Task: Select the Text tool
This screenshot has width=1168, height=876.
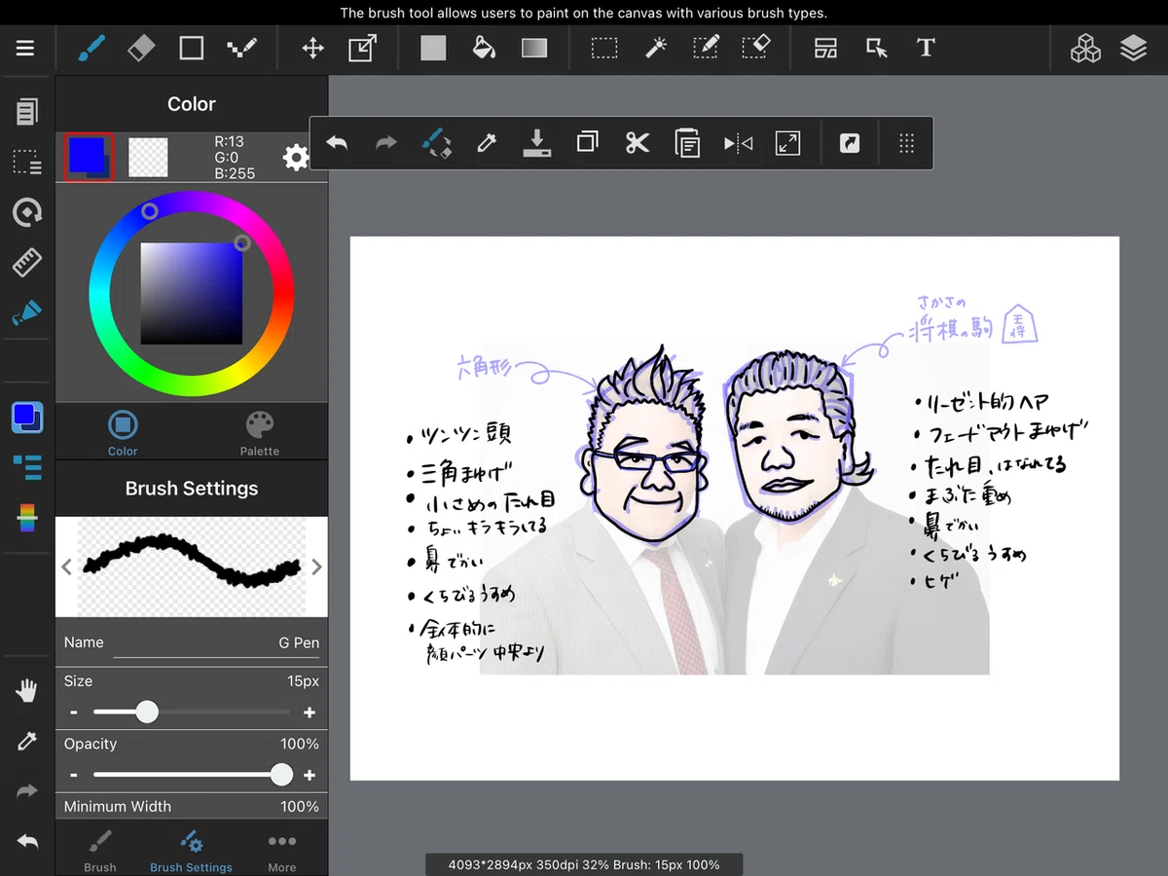Action: point(926,48)
